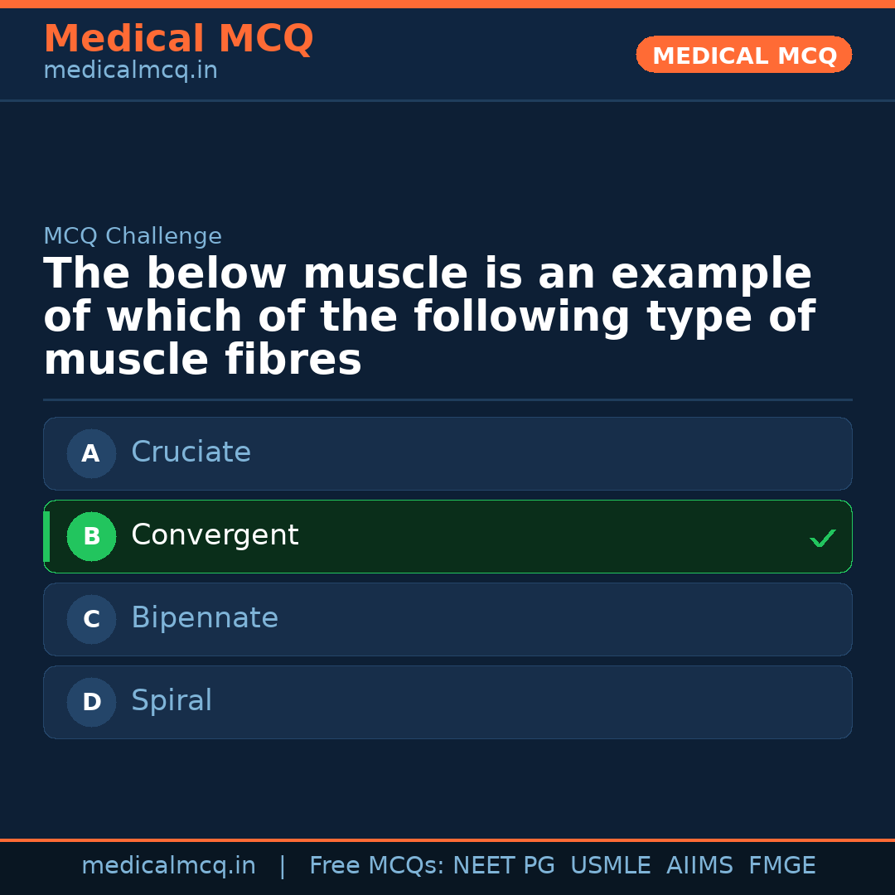Screen dimensions: 895x895
Task: Select the Bipennate answer option
Action: (x=447, y=619)
